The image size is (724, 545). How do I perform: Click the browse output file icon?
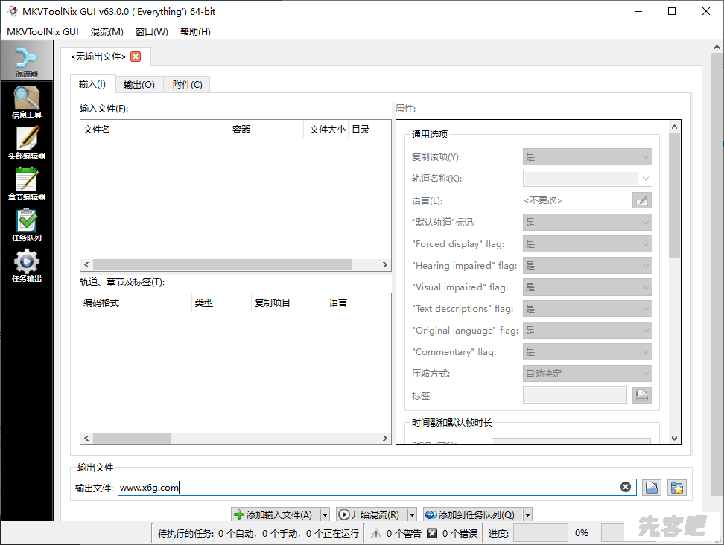tap(652, 488)
